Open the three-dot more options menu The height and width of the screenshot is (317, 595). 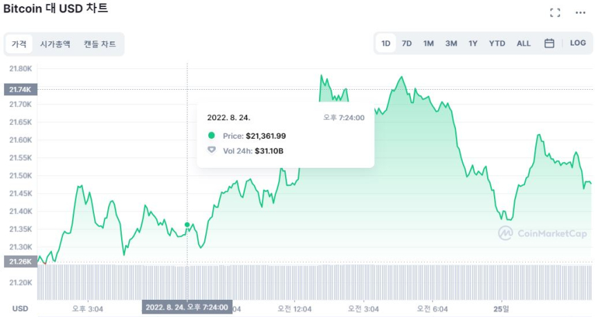pos(580,12)
